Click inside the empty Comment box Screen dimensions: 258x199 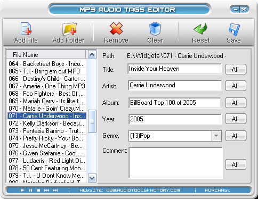pos(175,163)
